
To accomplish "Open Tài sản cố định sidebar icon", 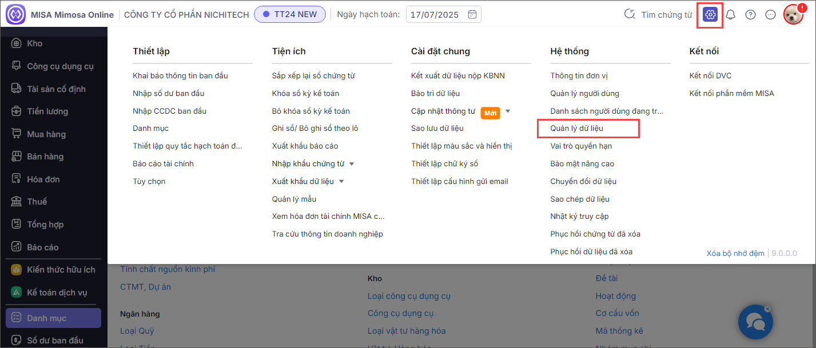I will coord(17,89).
